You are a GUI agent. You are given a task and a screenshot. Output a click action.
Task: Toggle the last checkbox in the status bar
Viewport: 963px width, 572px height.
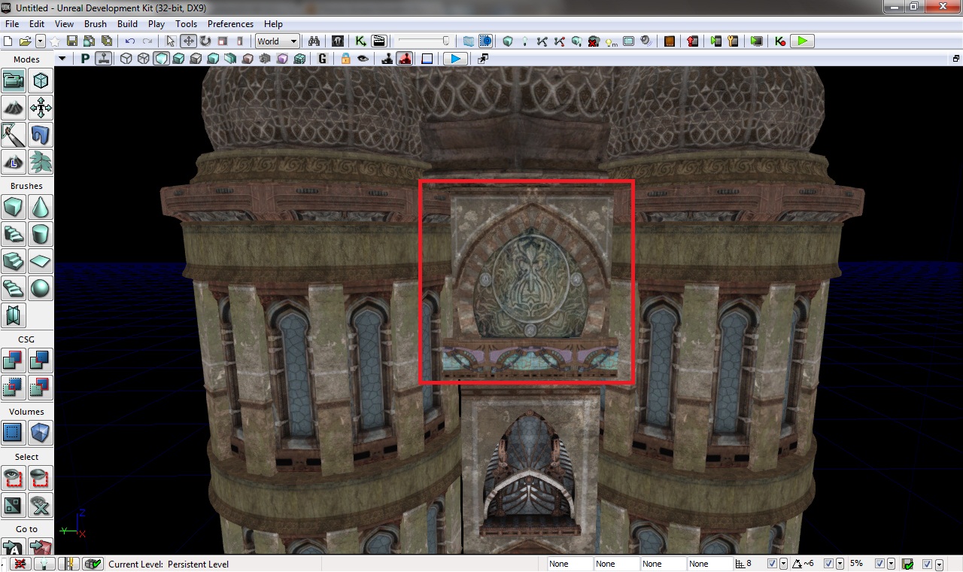[928, 564]
